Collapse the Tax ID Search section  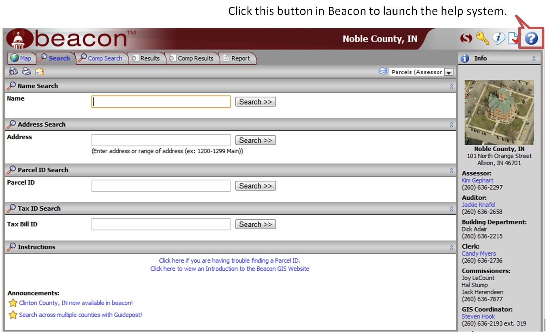tap(451, 209)
